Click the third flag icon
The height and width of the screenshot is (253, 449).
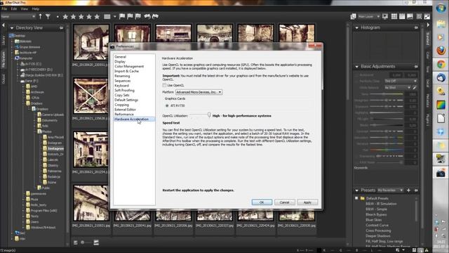(x=138, y=16)
